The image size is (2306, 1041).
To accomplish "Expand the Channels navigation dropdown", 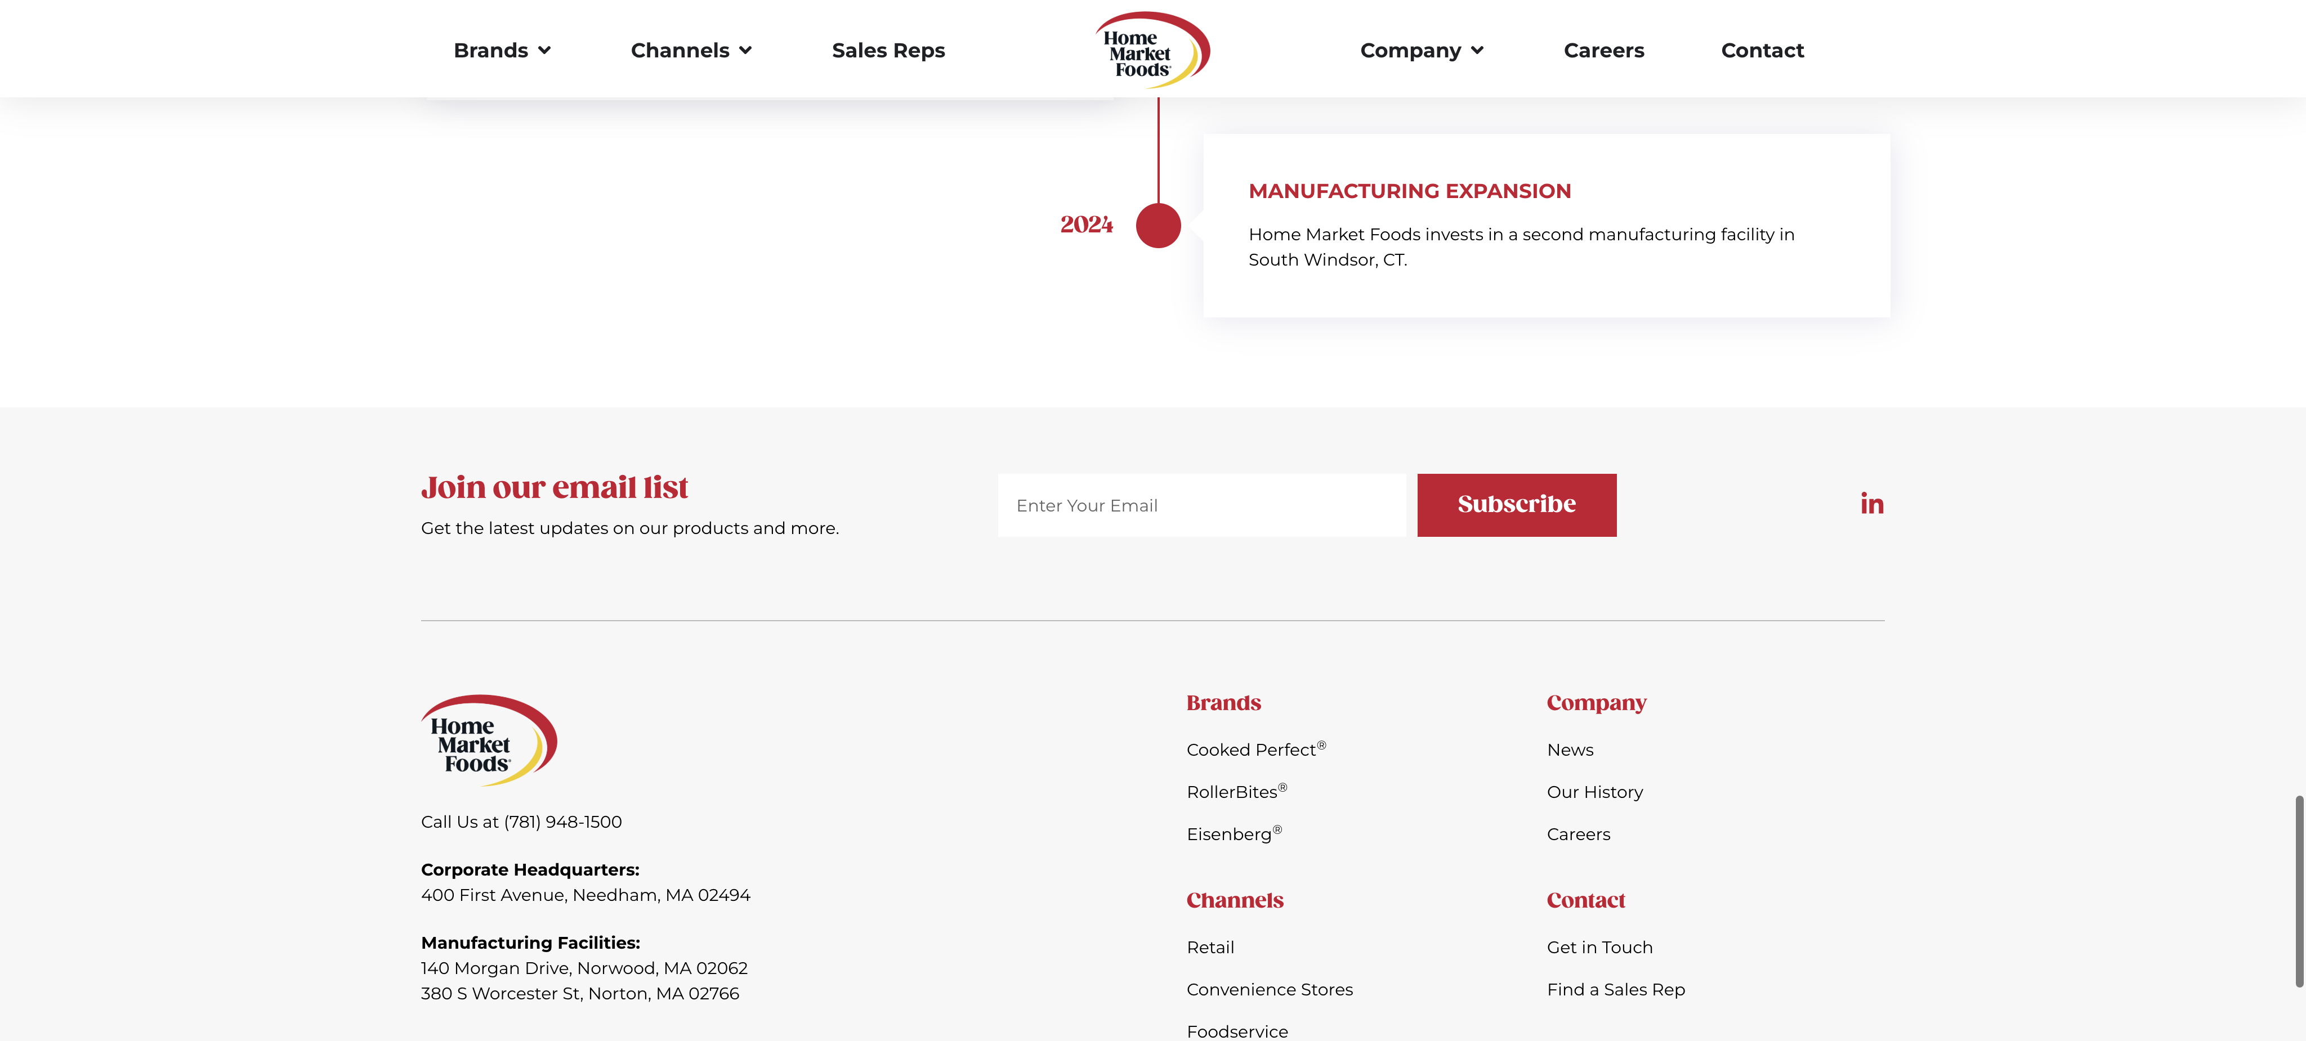I will coord(690,51).
